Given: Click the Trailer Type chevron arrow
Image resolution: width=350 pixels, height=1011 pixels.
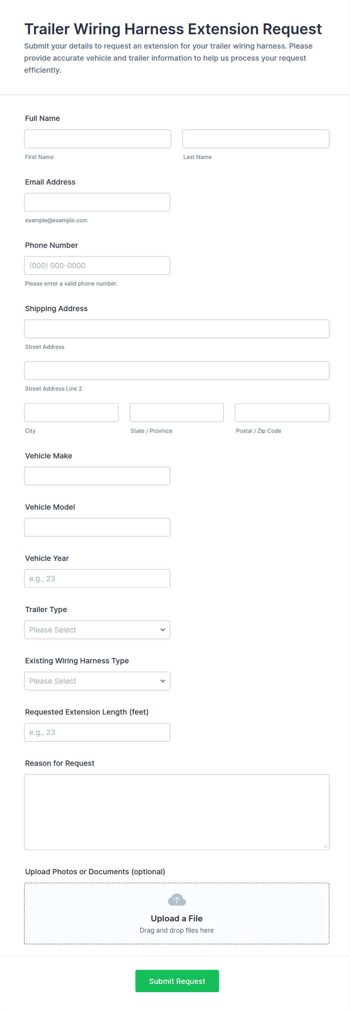Looking at the screenshot, I should (x=163, y=629).
